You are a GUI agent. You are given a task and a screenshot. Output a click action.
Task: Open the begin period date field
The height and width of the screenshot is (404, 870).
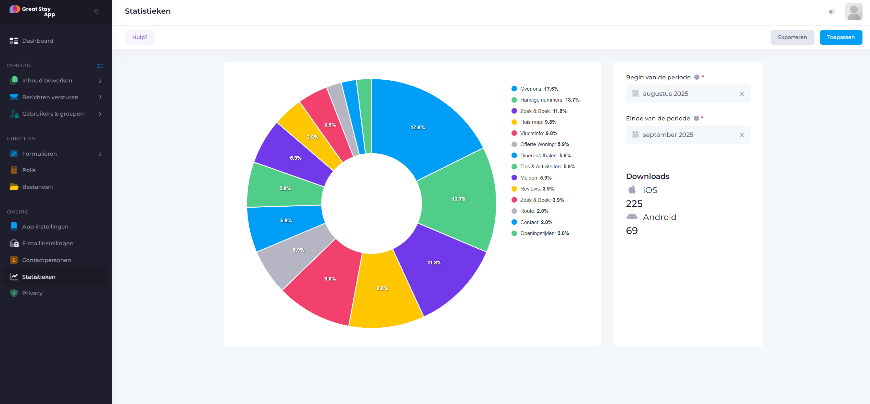(681, 94)
